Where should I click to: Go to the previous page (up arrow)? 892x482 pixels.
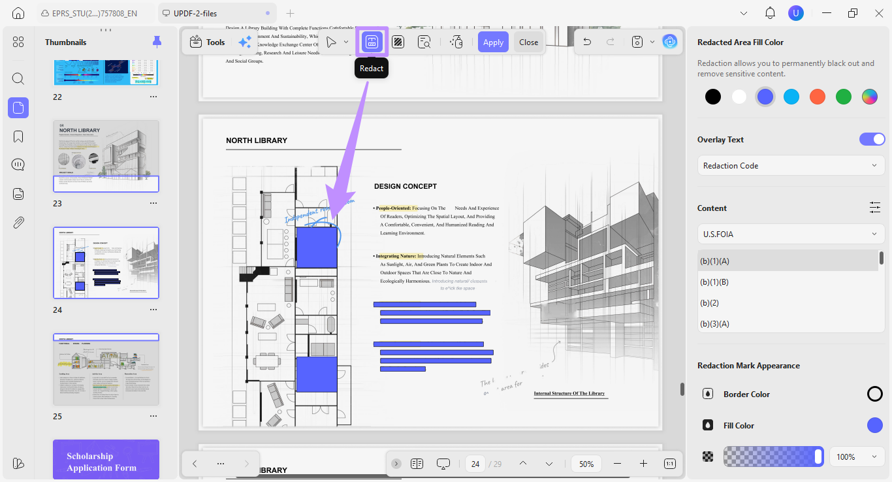pyautogui.click(x=523, y=464)
